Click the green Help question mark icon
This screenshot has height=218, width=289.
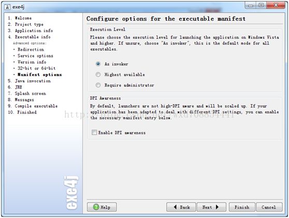(x=96, y=207)
